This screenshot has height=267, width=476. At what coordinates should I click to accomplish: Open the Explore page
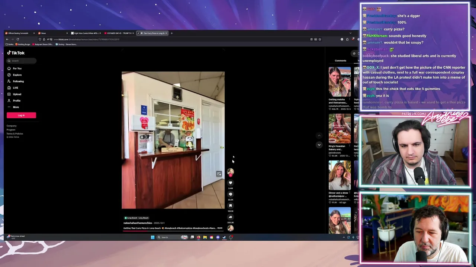click(15, 75)
